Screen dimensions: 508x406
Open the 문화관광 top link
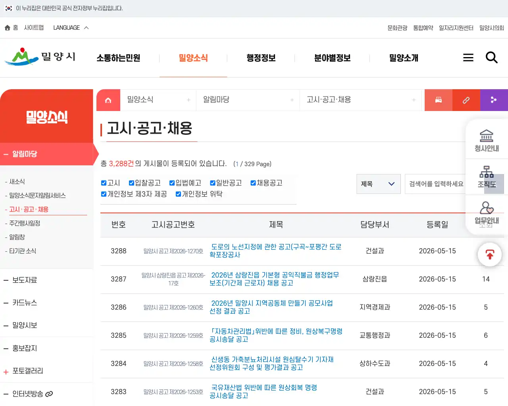(x=397, y=28)
